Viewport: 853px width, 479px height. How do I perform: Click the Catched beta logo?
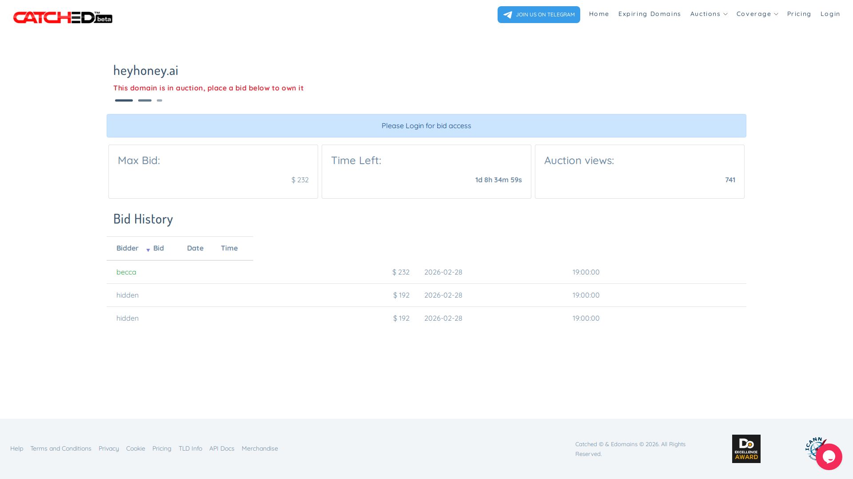[x=63, y=17]
